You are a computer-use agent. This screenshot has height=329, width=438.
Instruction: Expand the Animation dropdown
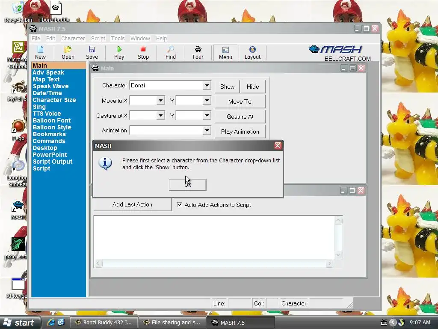(x=207, y=130)
